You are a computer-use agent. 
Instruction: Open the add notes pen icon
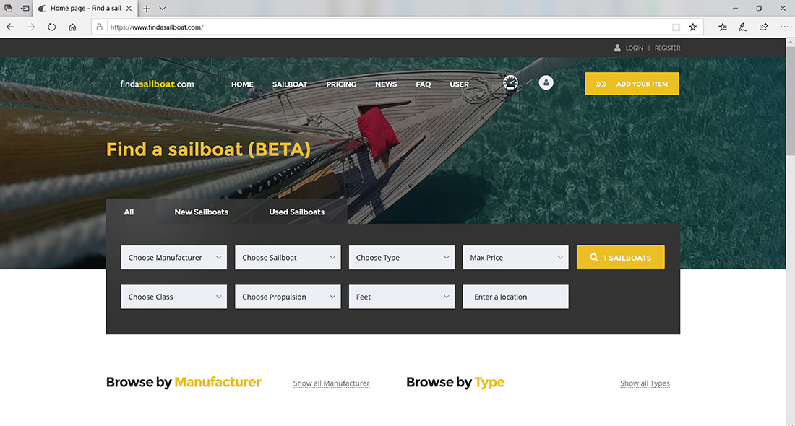743,27
